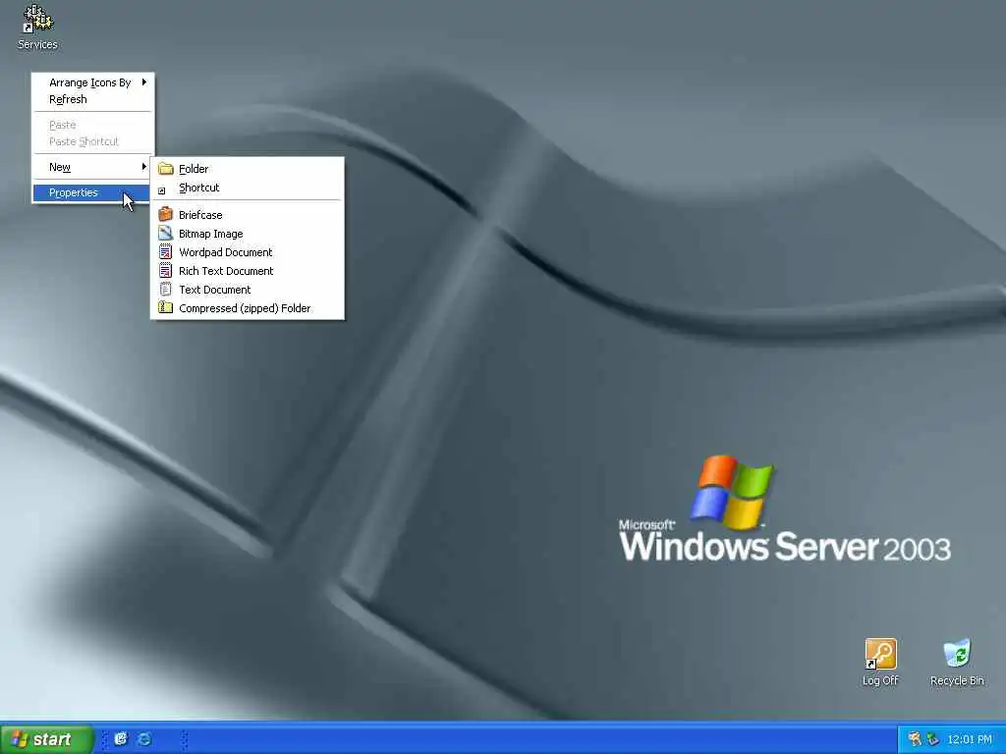Viewport: 1006px width, 754px height.
Task: Expand the Arrange Icons By submenu arrow
Action: (144, 82)
